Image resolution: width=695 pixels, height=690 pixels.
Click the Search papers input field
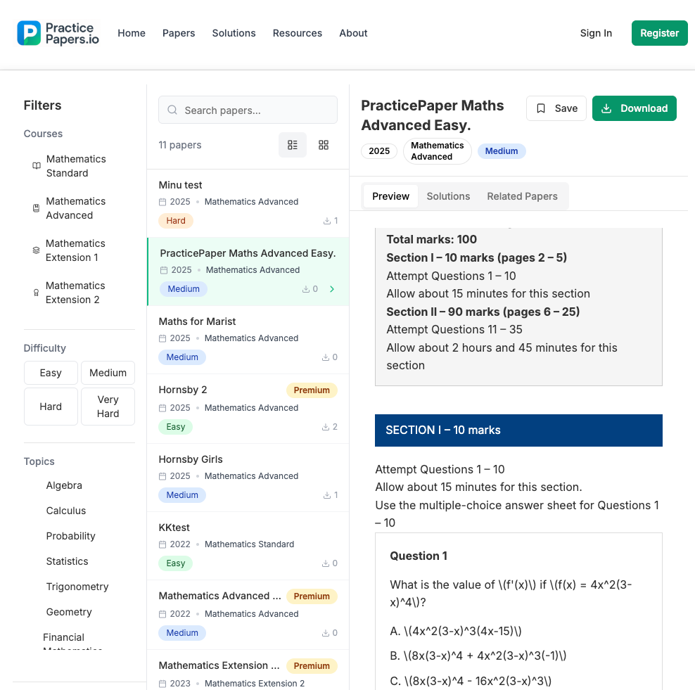(x=248, y=110)
